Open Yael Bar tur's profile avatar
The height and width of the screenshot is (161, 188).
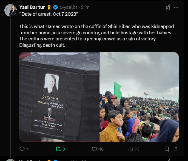[x=10, y=10]
